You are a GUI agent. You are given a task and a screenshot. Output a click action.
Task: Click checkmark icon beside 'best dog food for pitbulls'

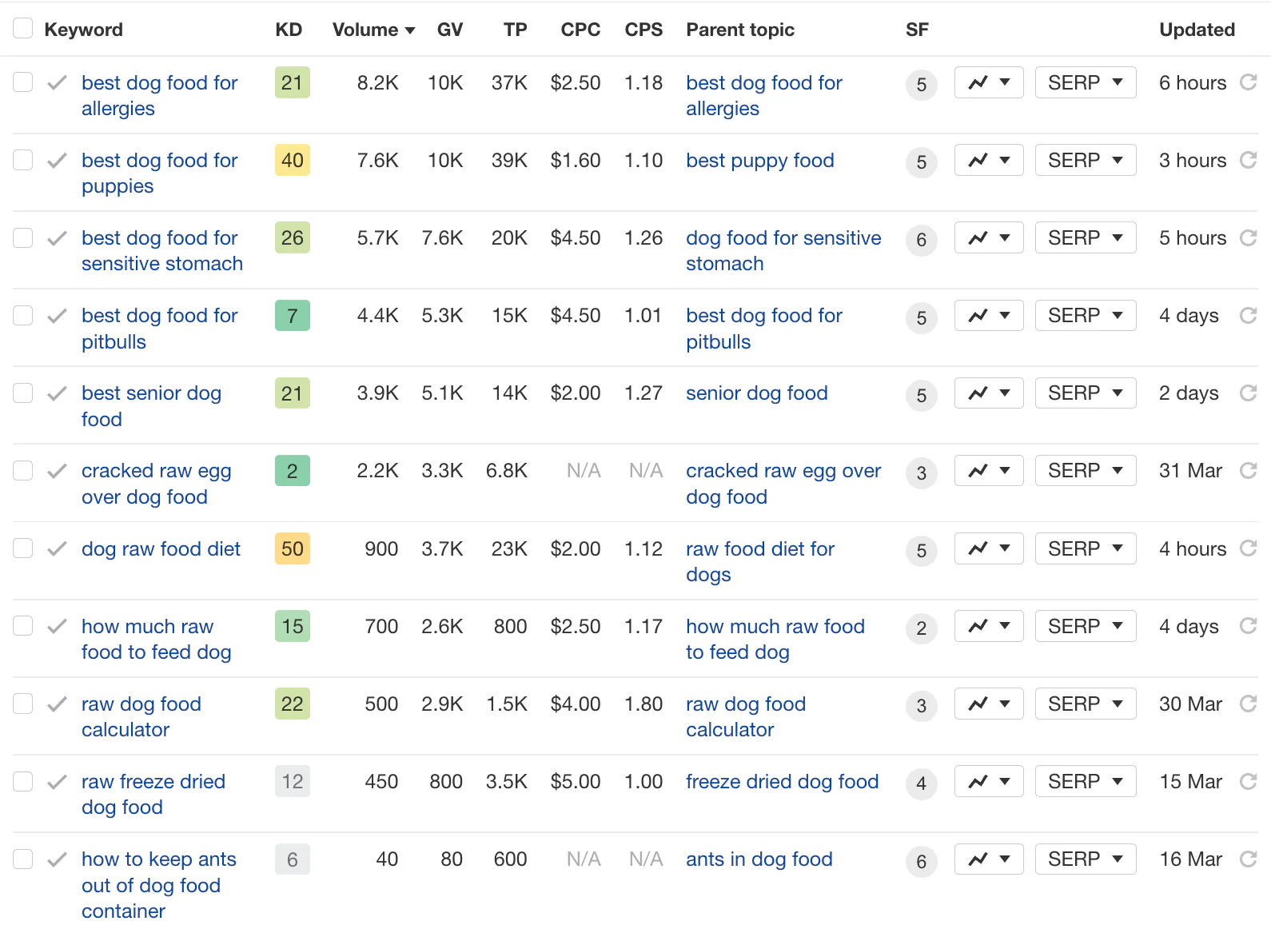57,315
